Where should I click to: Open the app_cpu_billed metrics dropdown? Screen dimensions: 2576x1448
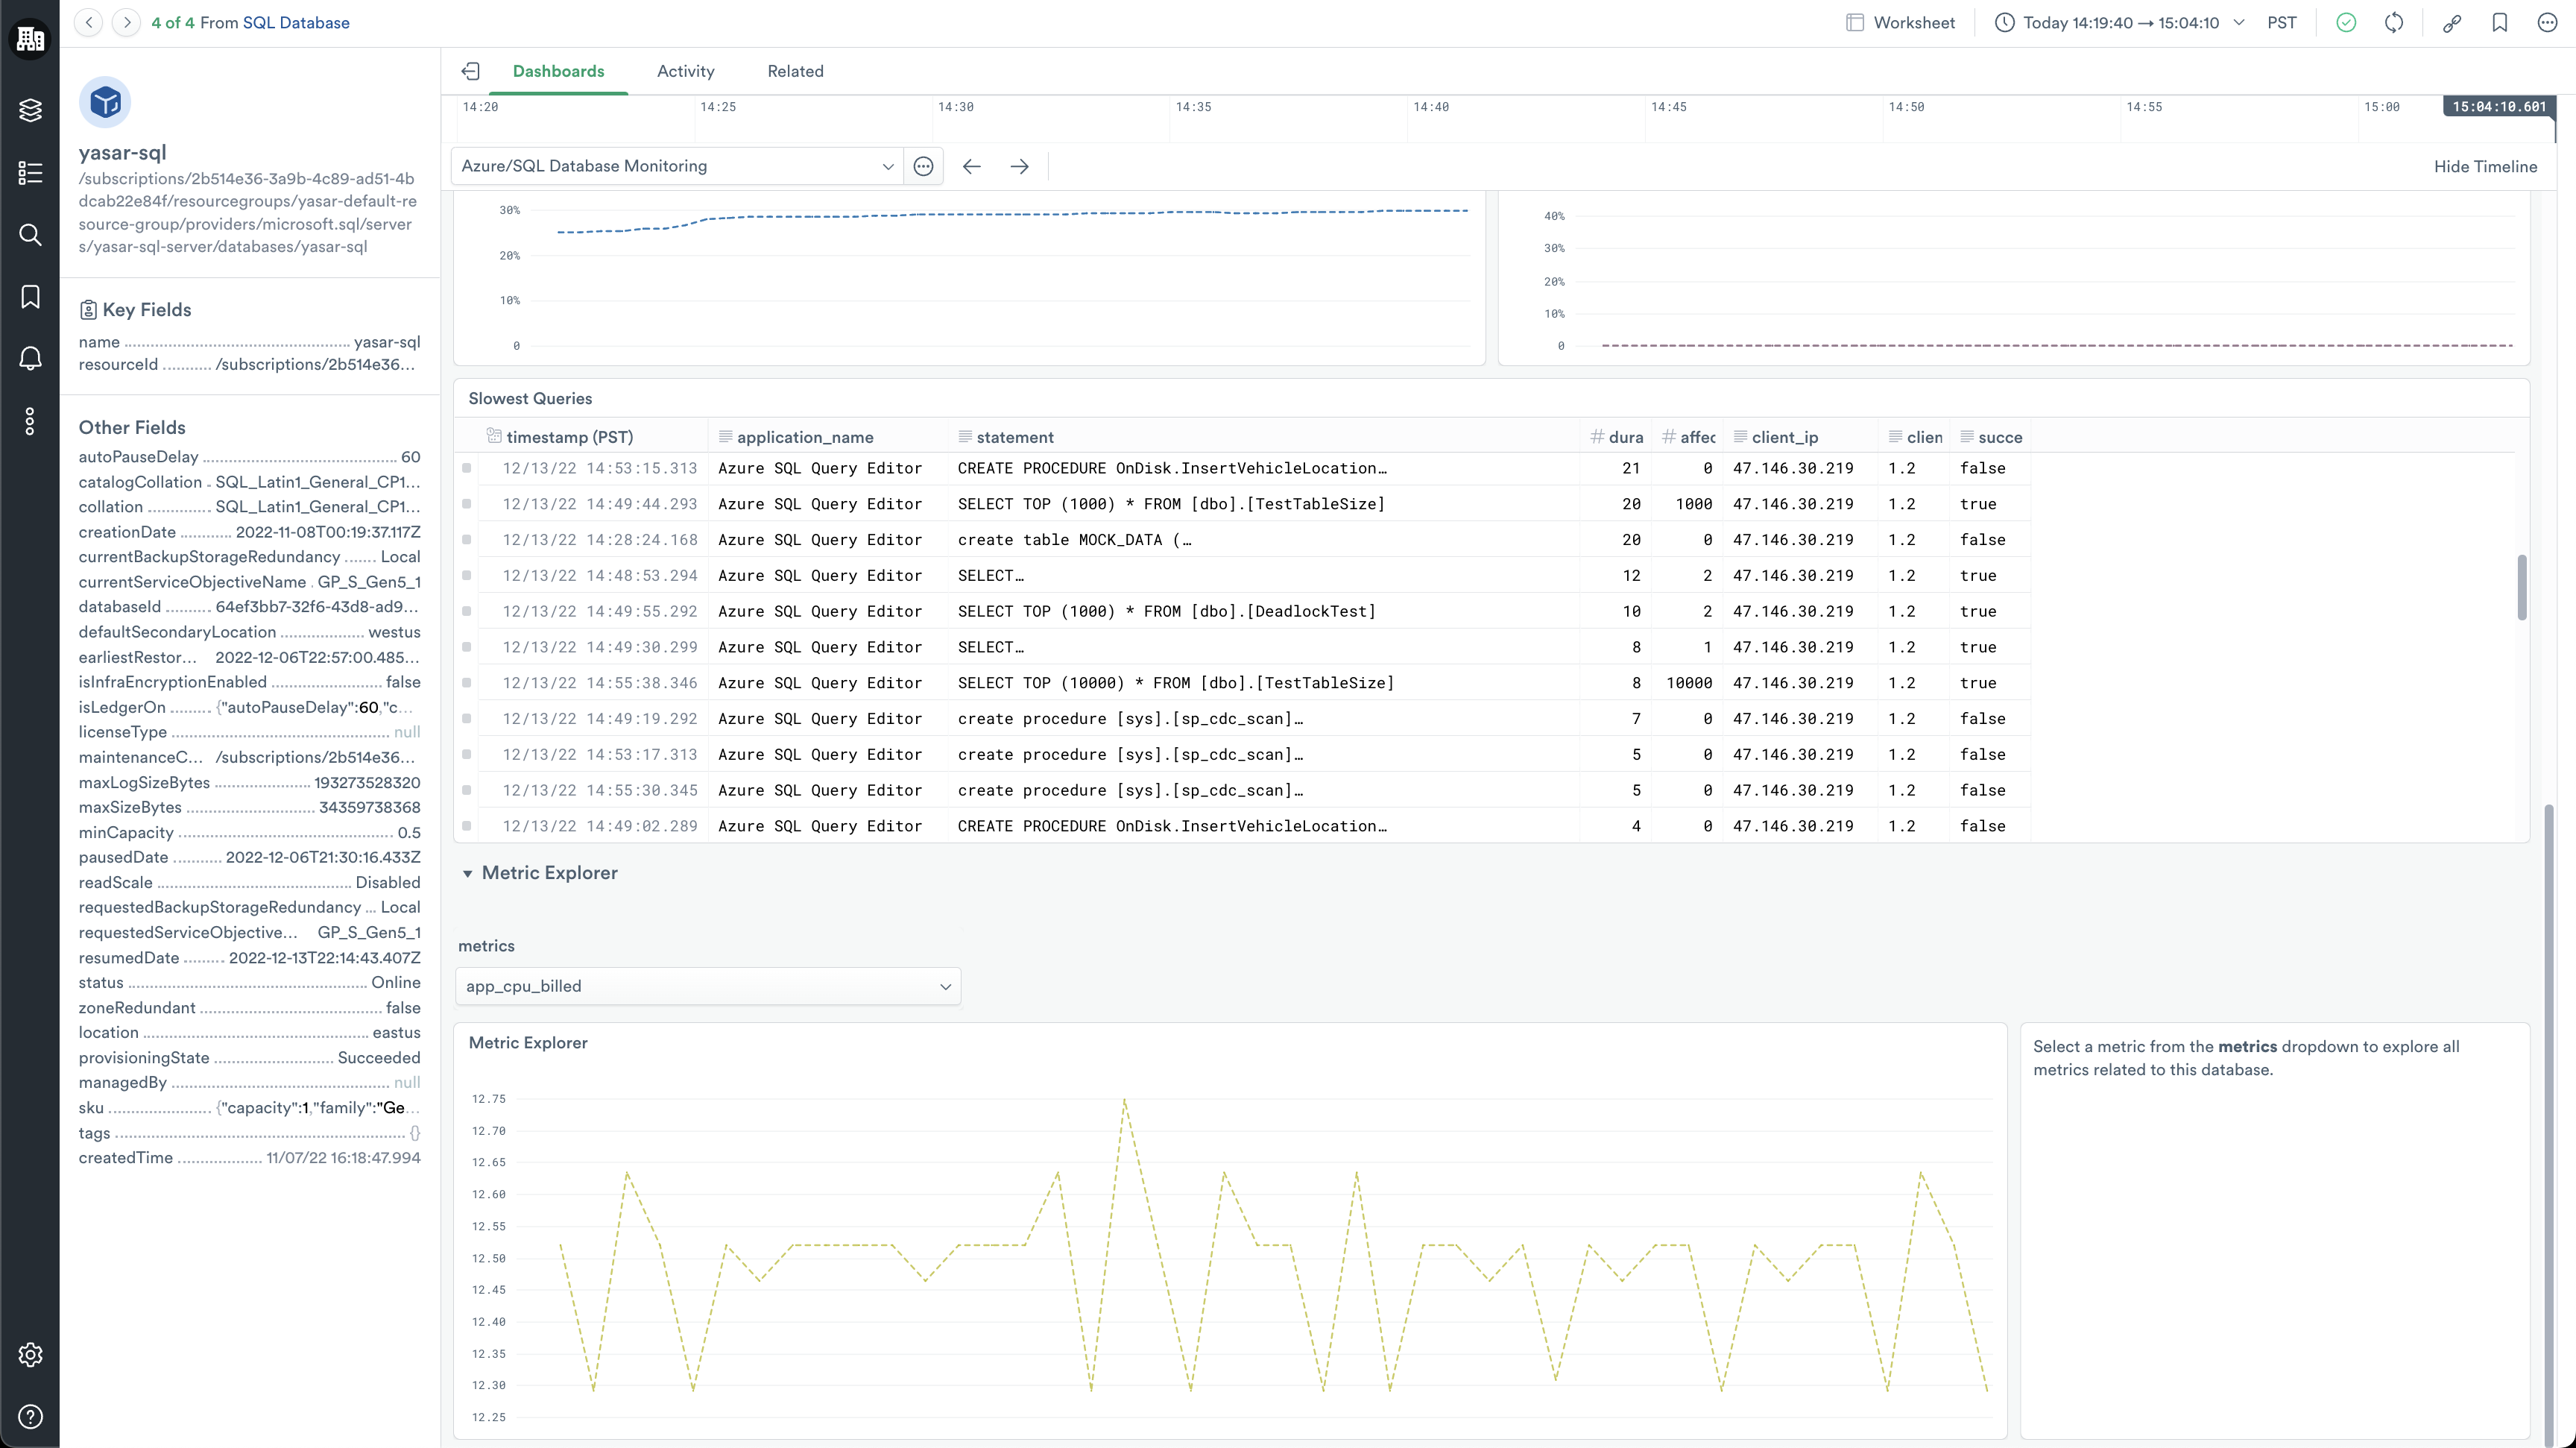tap(707, 986)
